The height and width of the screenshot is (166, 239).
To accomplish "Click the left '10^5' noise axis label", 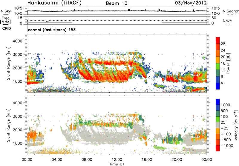I will [18, 8].
